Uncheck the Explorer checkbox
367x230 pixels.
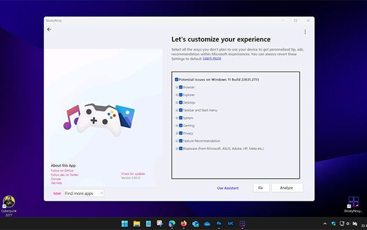180,95
